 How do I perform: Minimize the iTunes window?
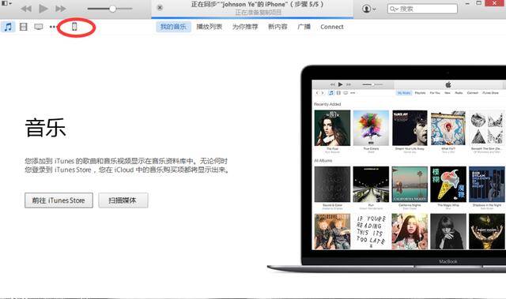467,3
